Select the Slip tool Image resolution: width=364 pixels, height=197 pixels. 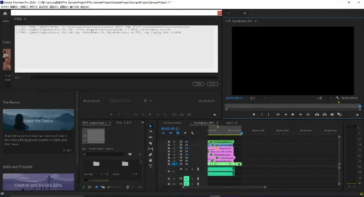[x=151, y=149]
